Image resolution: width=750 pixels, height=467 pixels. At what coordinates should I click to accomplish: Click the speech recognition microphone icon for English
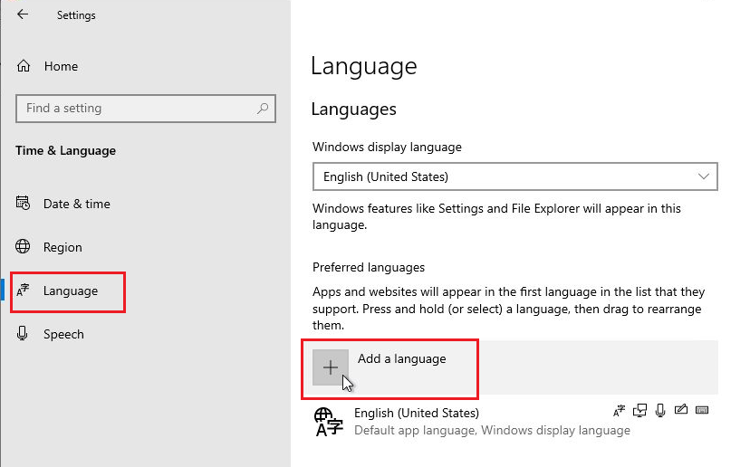pyautogui.click(x=660, y=410)
